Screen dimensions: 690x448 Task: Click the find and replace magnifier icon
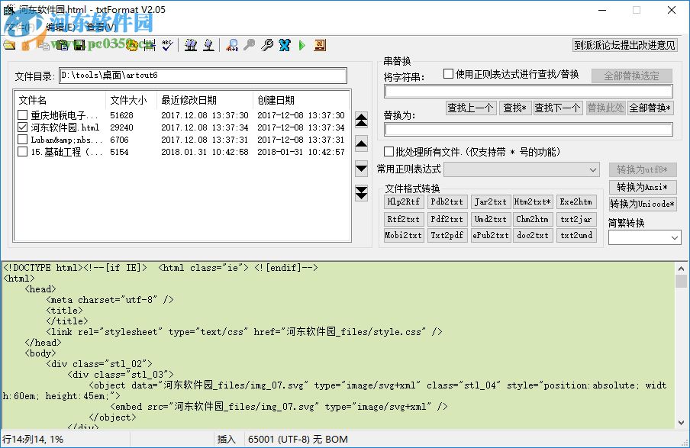[233, 46]
